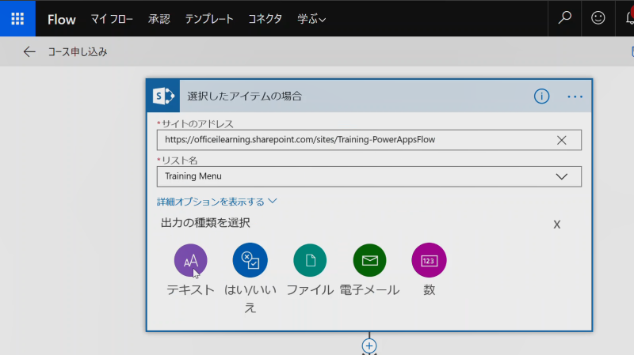Go to マイ フロー
Image resolution: width=634 pixels, height=355 pixels.
(x=112, y=19)
